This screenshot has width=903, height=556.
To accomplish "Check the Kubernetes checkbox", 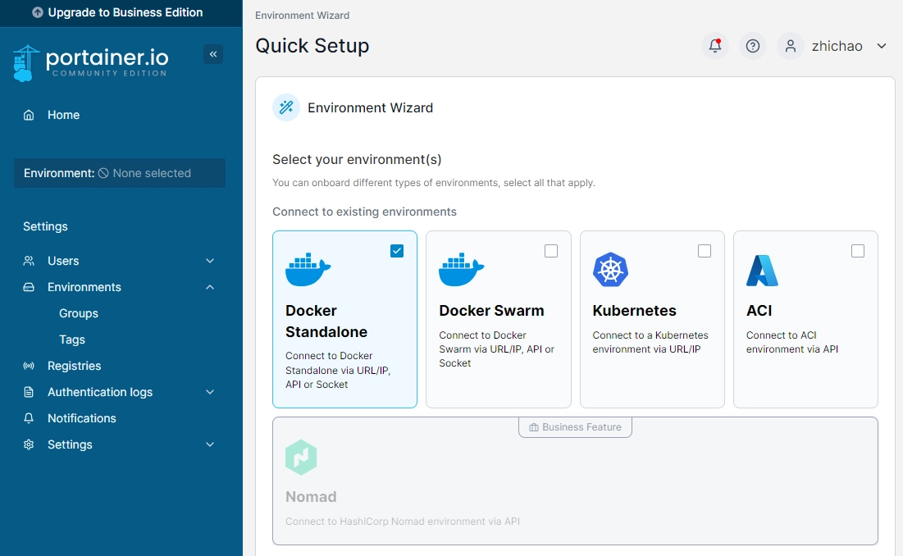I will point(705,251).
